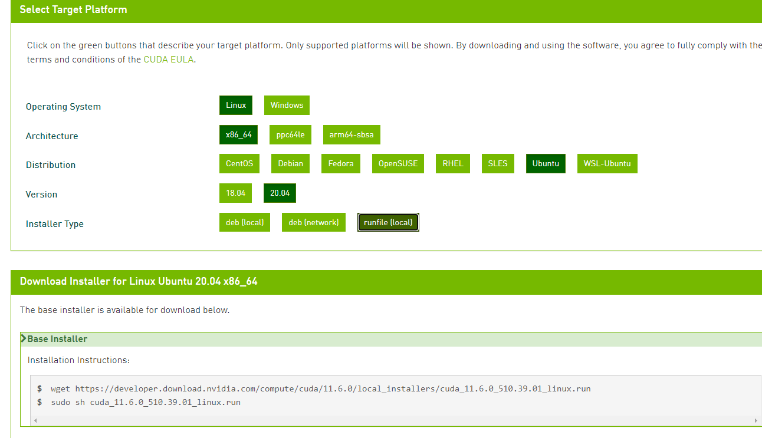Image resolution: width=762 pixels, height=438 pixels.
Task: Choose the runfile (local) installer type
Action: coord(388,223)
